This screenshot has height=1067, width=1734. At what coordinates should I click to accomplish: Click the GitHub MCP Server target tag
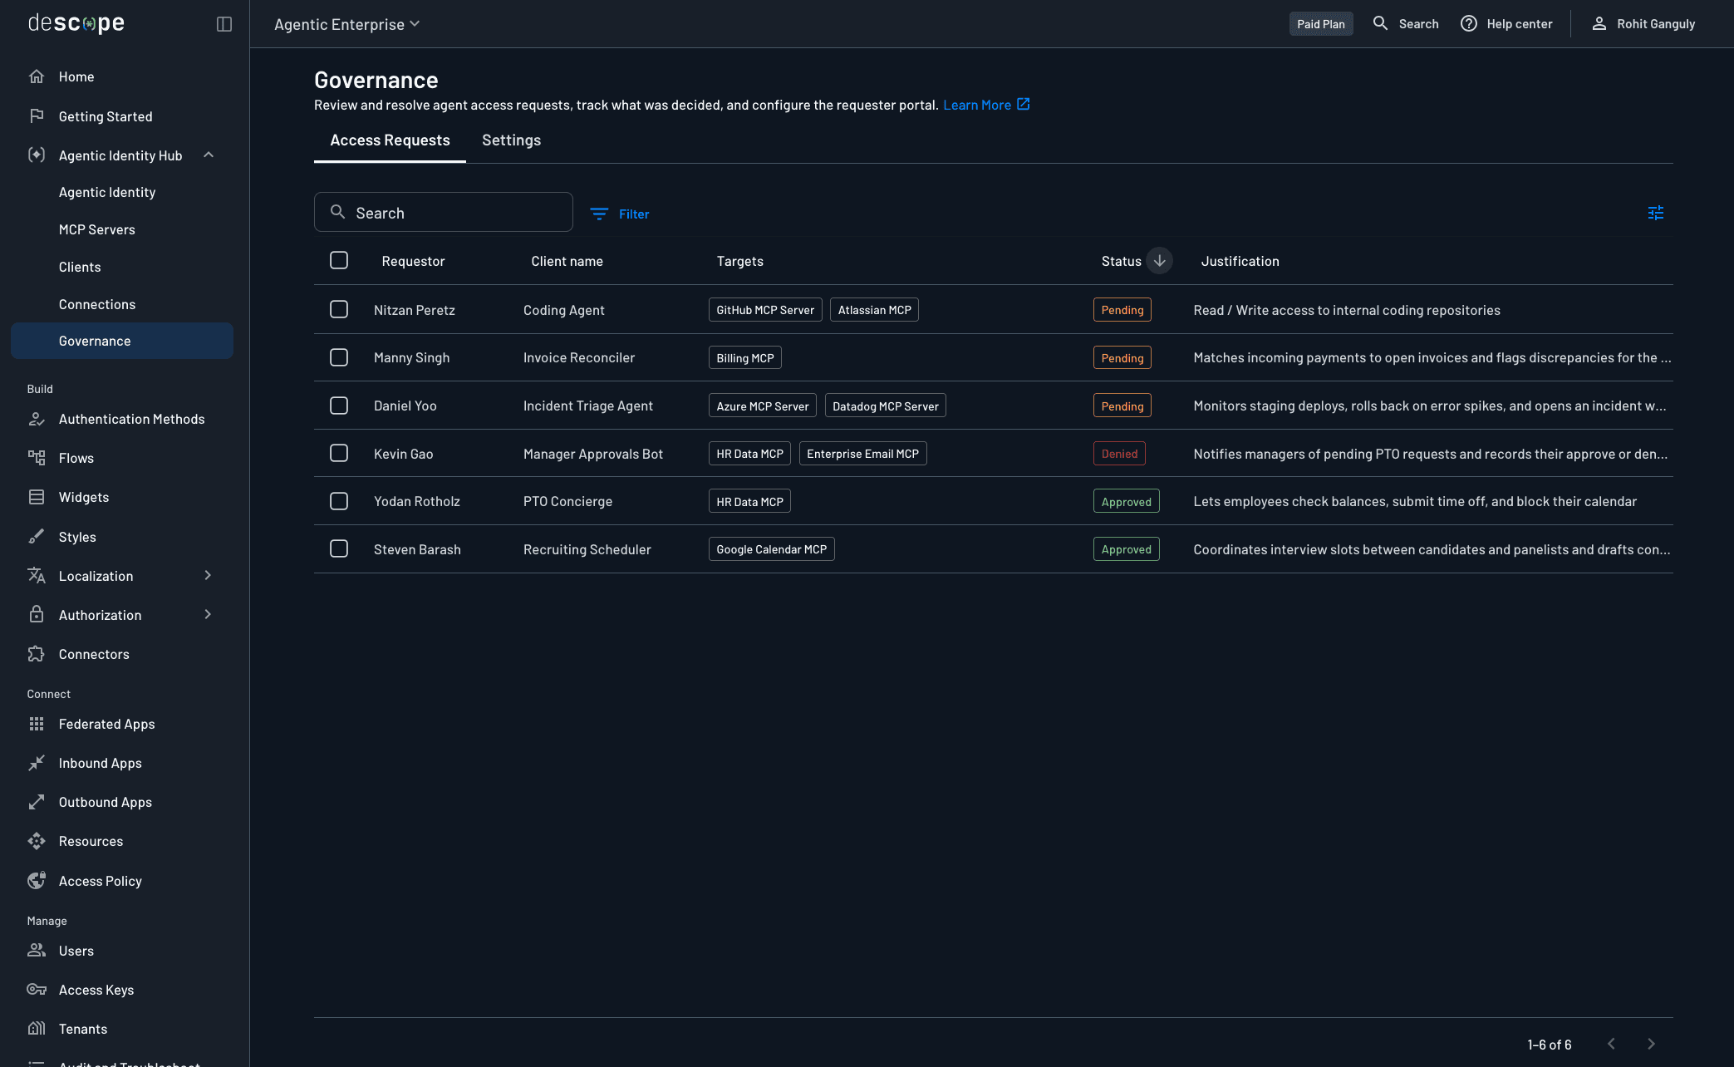pos(765,310)
